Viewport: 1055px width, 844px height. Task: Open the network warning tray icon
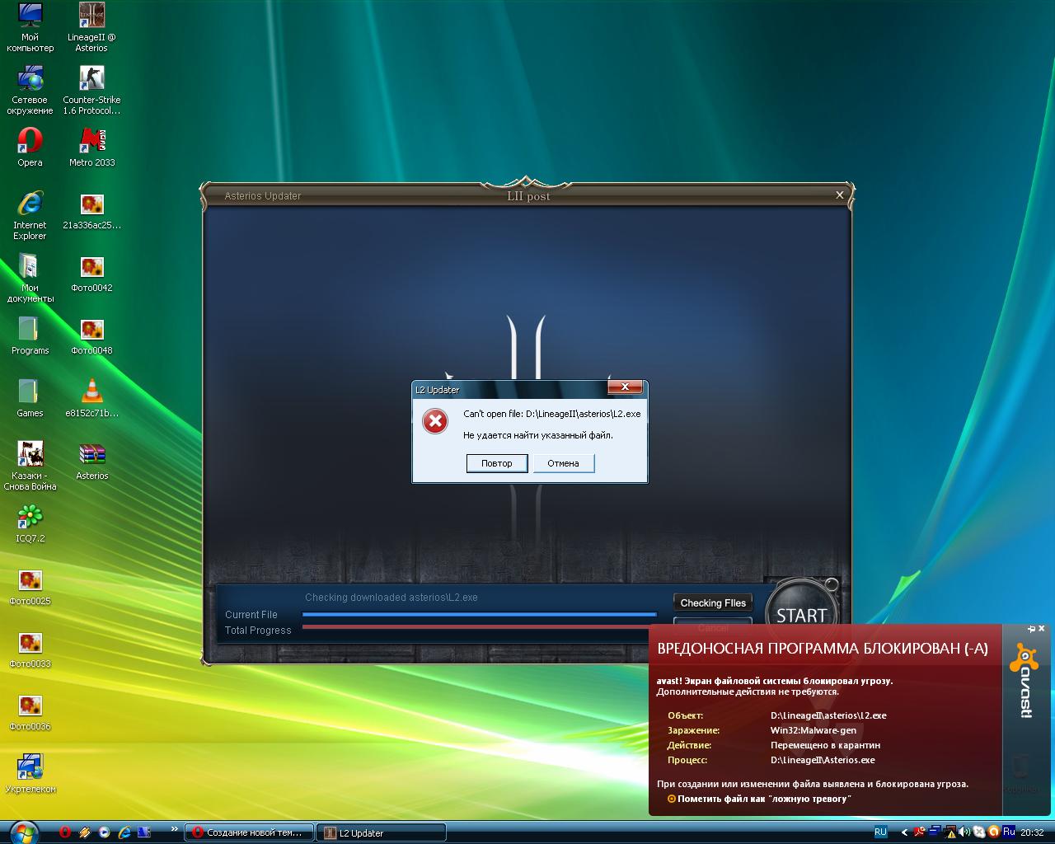(949, 832)
